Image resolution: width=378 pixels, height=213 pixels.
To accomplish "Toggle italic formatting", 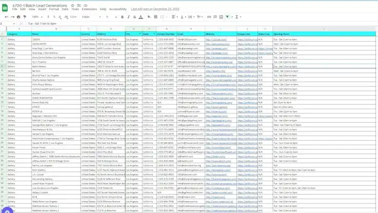I will point(128,17).
